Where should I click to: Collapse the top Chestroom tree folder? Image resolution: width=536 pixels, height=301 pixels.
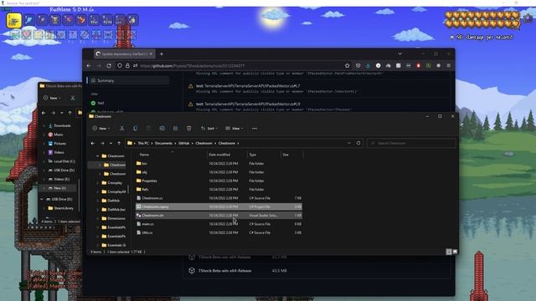(x=97, y=156)
